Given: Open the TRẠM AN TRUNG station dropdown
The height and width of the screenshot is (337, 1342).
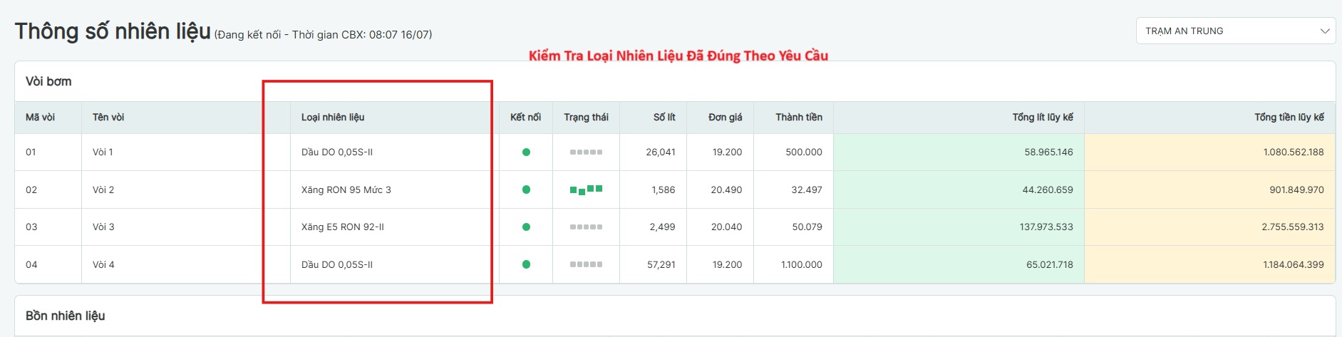Looking at the screenshot, I should pyautogui.click(x=1235, y=31).
